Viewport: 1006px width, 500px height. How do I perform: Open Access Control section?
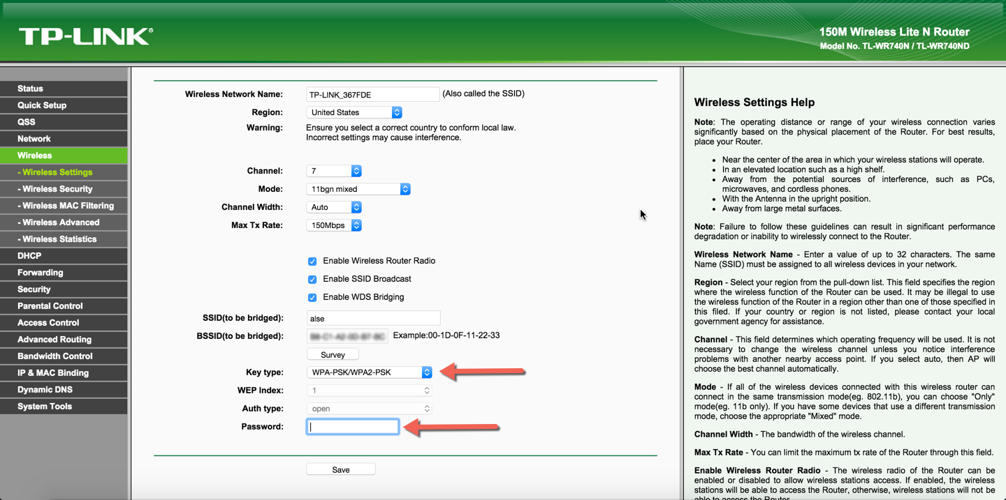click(64, 323)
